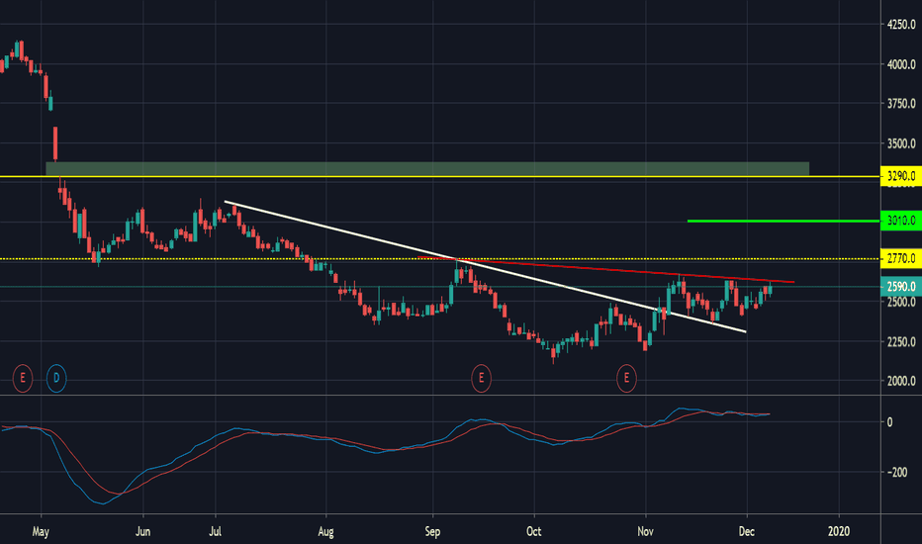Click the current price 2590.0 label

pyautogui.click(x=901, y=287)
